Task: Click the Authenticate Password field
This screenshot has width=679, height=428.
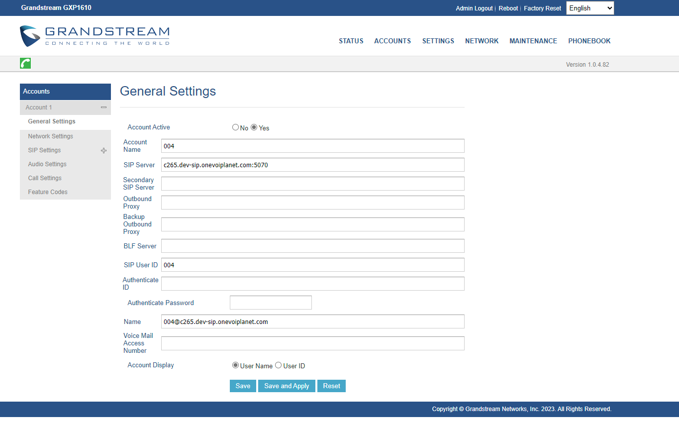Action: [271, 303]
